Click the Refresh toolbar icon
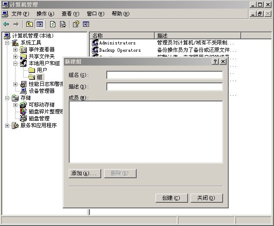This screenshot has width=274, height=226. [53, 24]
